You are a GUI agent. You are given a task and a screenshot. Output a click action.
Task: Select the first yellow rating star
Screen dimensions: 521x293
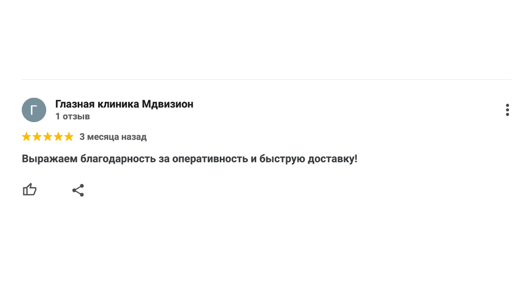click(26, 137)
